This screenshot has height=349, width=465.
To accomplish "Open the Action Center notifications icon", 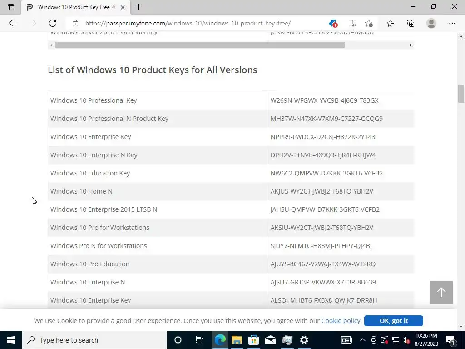I will tap(451, 340).
